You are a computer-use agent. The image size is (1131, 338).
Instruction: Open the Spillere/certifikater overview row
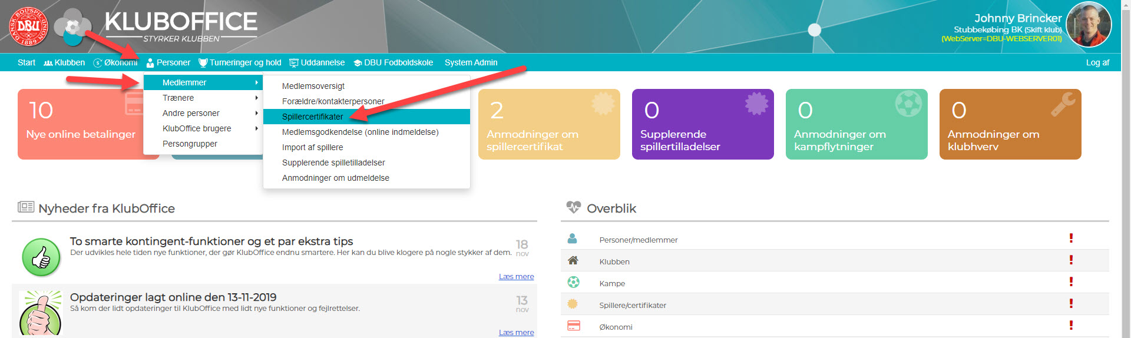point(835,304)
